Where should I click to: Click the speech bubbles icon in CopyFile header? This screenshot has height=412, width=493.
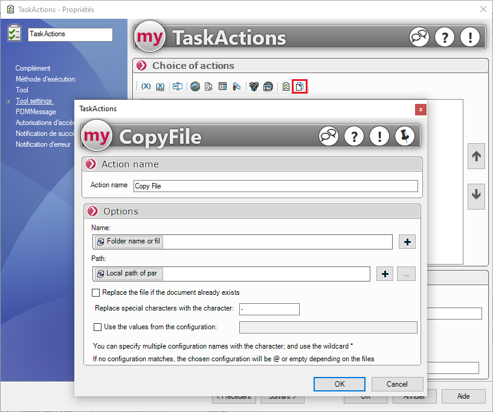[329, 136]
